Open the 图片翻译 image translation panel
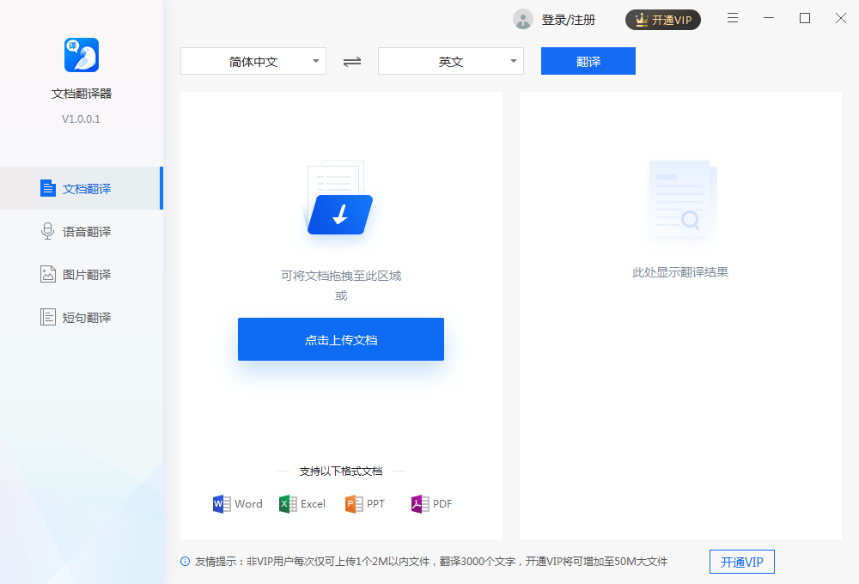 82,273
